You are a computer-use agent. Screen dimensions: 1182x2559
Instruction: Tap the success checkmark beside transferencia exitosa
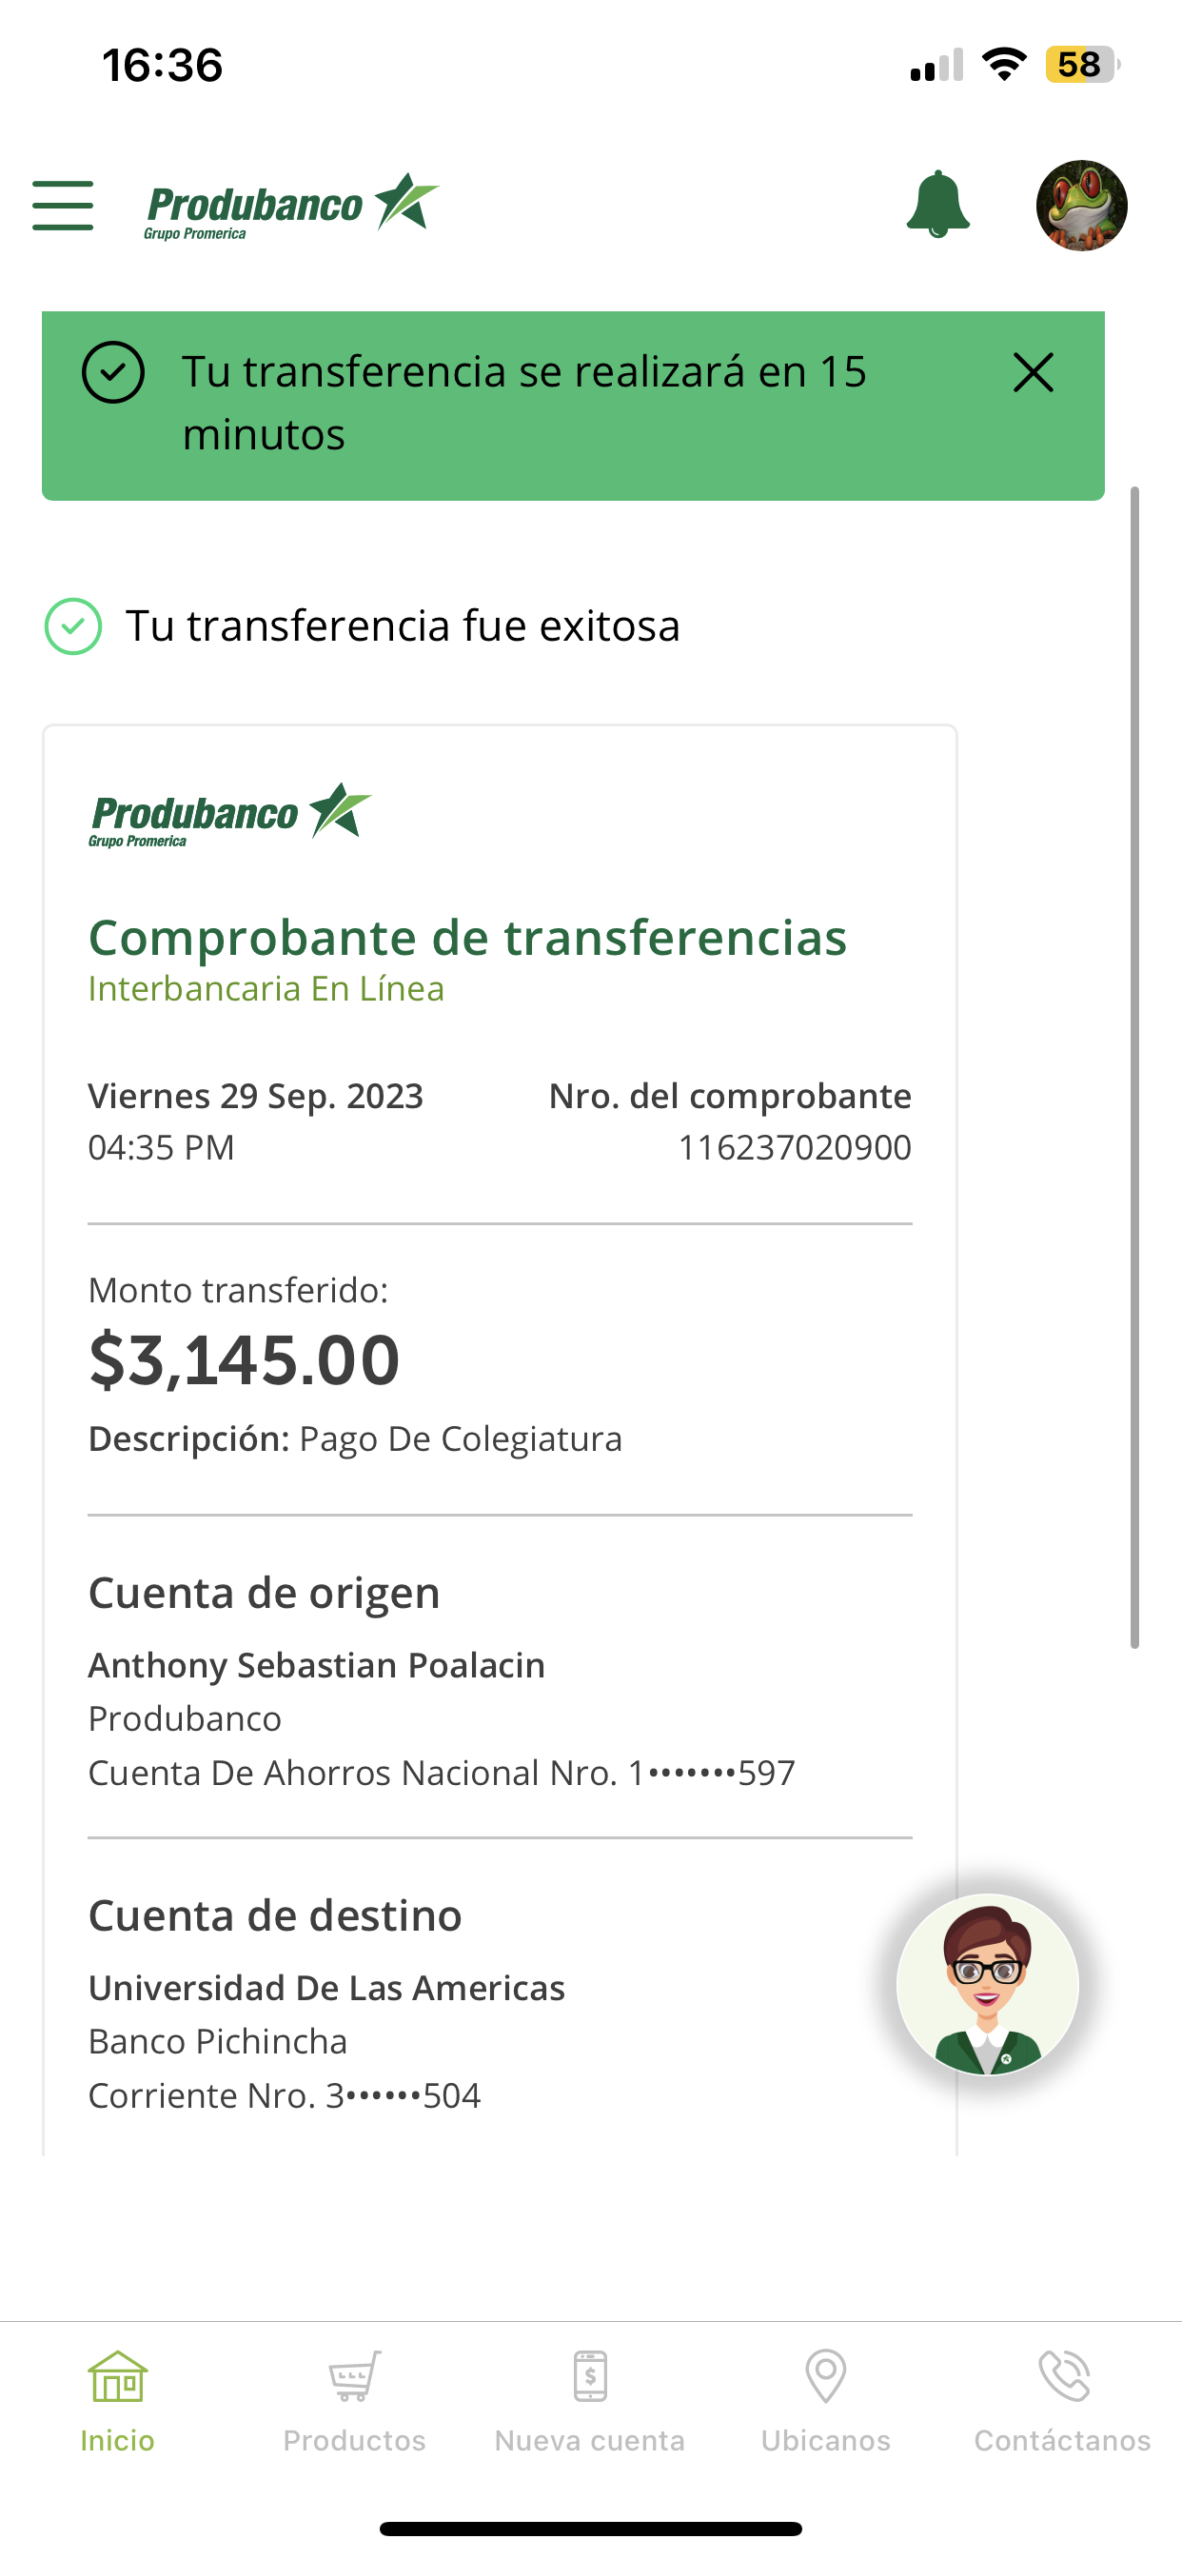coord(73,626)
